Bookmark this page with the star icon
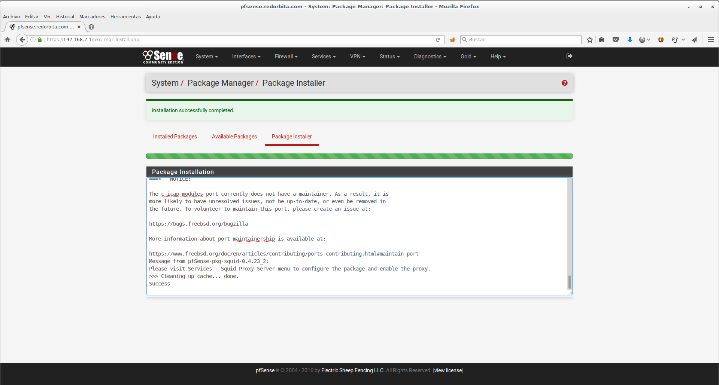This screenshot has width=719, height=385. [590, 40]
